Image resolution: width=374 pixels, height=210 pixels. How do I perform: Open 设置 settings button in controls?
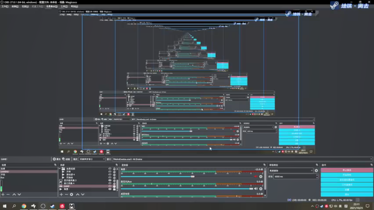tap(347, 189)
